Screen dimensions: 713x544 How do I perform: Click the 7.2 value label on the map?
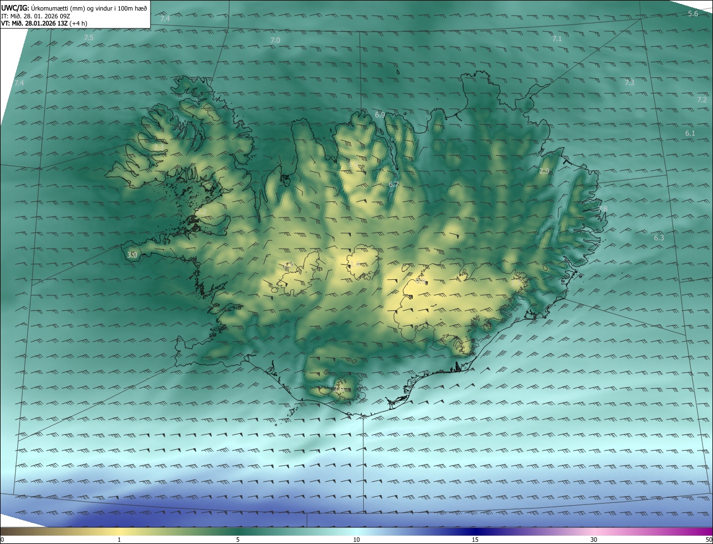click(x=702, y=100)
